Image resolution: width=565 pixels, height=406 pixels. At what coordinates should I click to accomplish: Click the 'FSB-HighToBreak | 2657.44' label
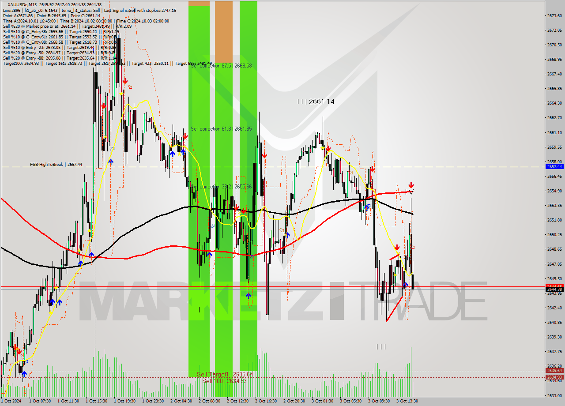56,164
